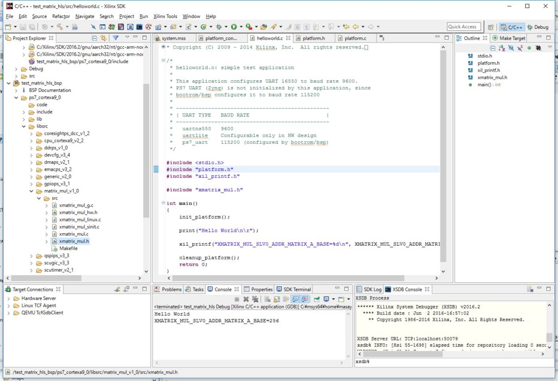Click the Debug bug toolbar icon
The image size is (558, 381).
[x=218, y=27]
